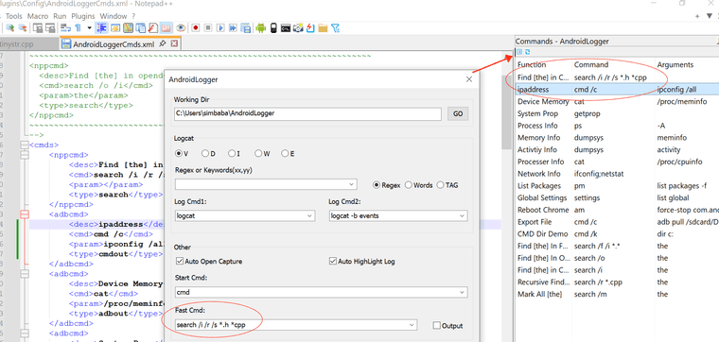This screenshot has height=342, width=719.
Task: Enable the Output checkbox
Action: coord(436,326)
